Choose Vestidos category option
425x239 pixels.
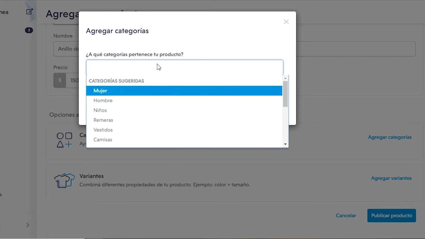click(x=184, y=130)
